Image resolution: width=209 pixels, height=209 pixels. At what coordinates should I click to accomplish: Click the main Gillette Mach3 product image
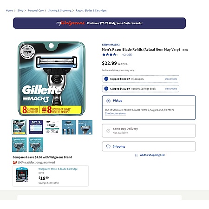coord(52,78)
